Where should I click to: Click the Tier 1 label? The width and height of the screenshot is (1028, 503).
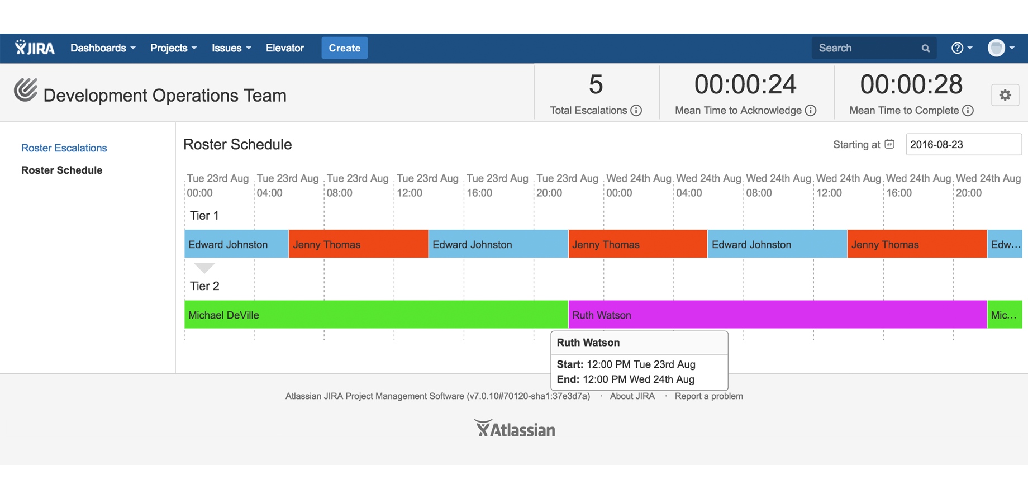point(204,216)
